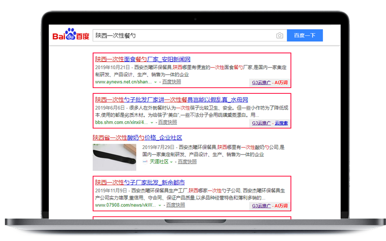Expand dropdown arrow beside www.aynews.net.cn URL
Image resolution: width=386 pixels, height=241 pixels.
(x=155, y=82)
